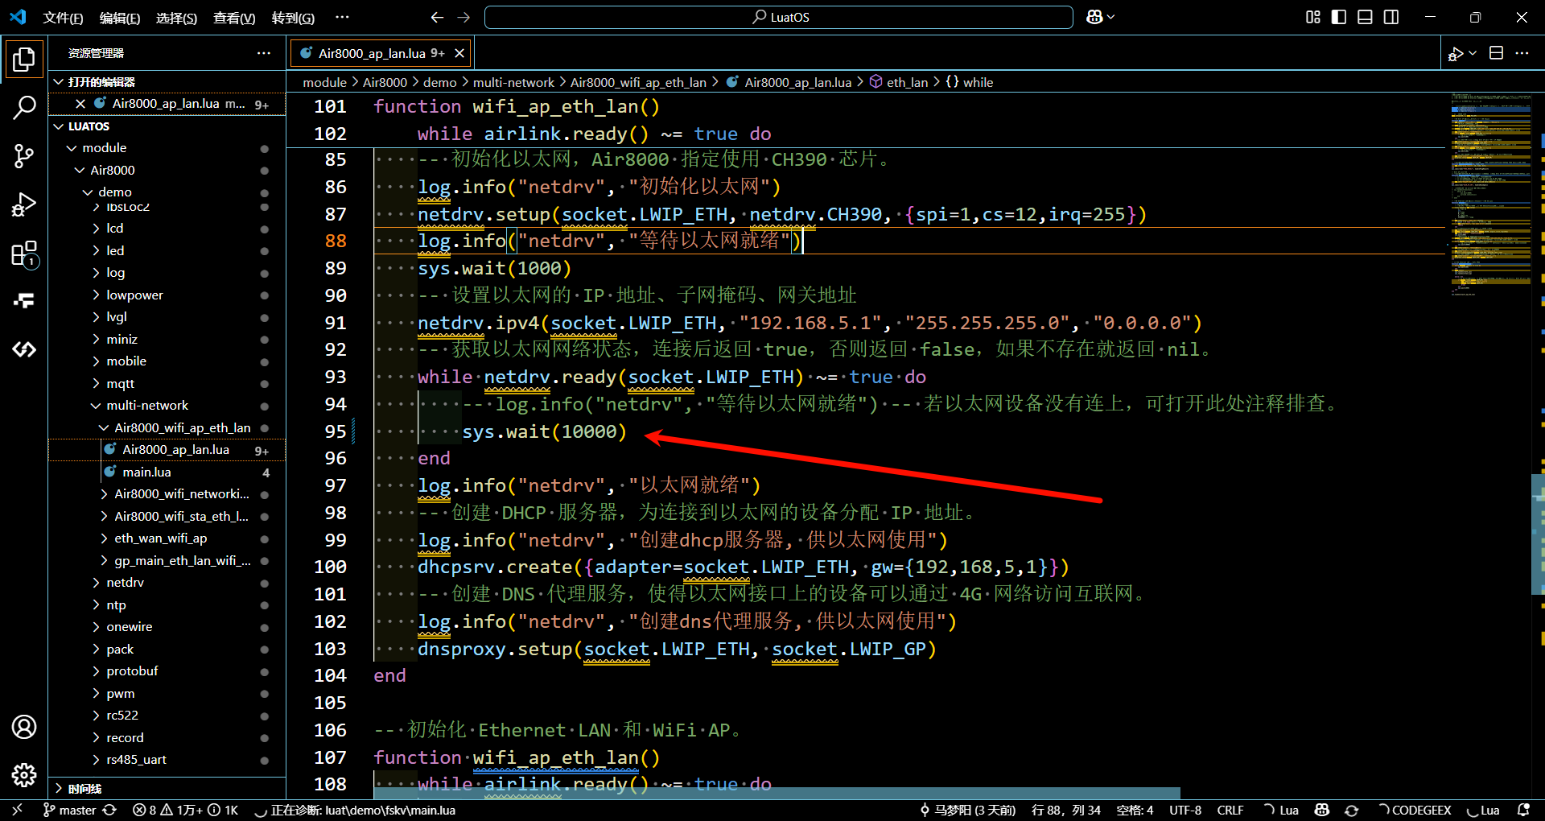1545x821 pixels.
Task: Expand the lowpower folder
Action: 167,295
